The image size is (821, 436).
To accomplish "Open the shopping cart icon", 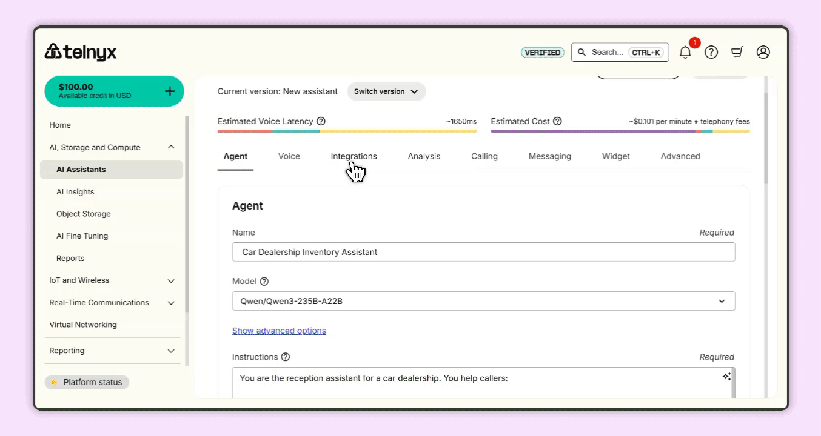I will [737, 52].
